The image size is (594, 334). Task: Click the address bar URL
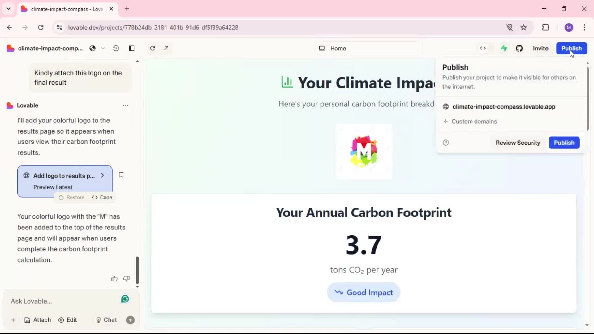coord(153,28)
